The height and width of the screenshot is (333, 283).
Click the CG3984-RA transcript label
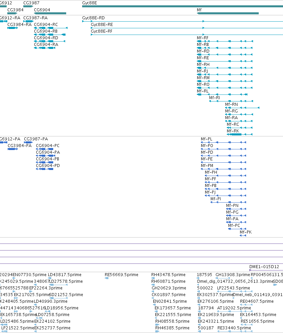tap(19, 24)
